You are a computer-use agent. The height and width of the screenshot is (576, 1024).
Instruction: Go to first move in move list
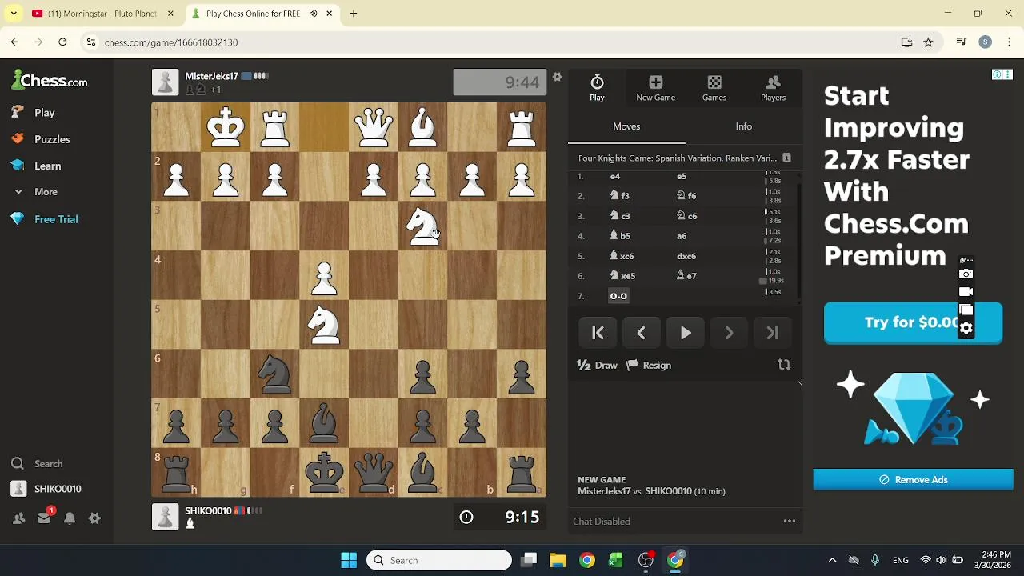598,333
